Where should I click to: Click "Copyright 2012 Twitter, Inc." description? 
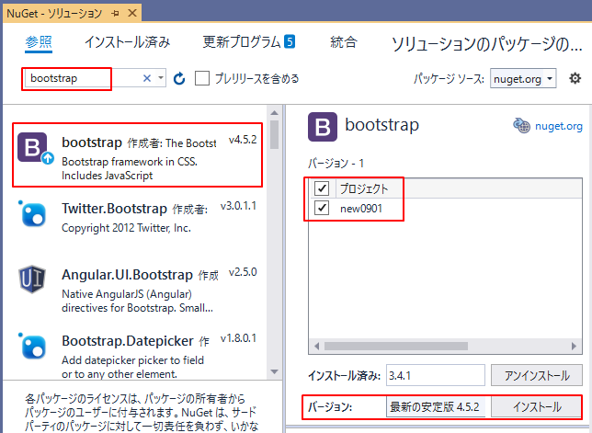point(126,228)
